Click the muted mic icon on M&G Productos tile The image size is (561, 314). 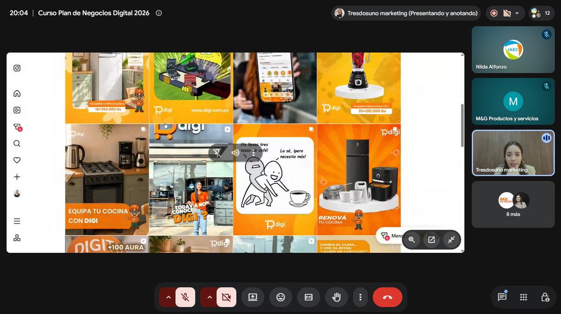546,86
